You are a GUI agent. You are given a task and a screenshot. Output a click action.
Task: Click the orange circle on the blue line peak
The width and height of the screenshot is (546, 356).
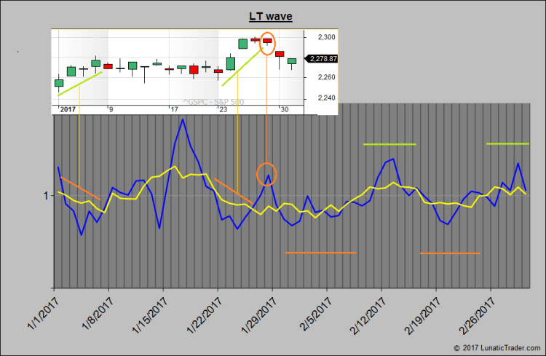point(267,174)
